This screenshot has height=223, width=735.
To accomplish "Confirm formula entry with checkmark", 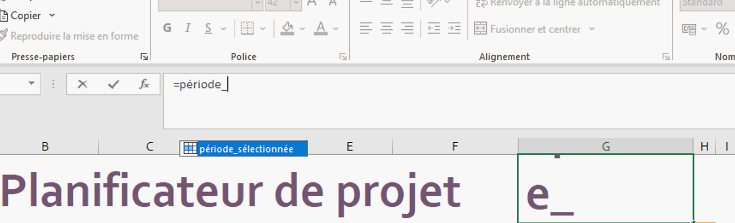I will [113, 84].
